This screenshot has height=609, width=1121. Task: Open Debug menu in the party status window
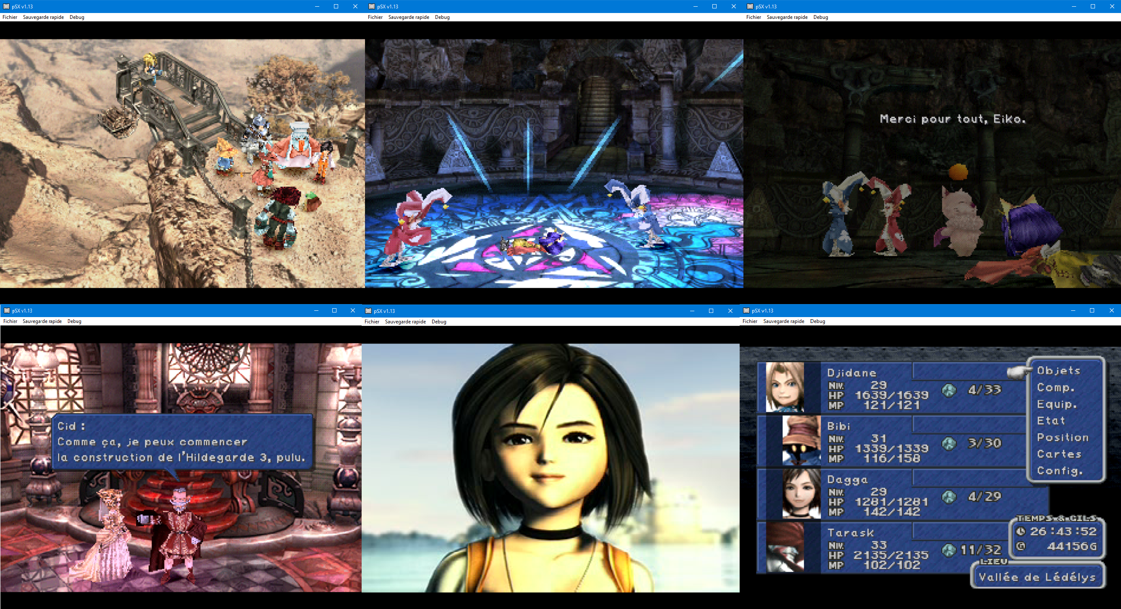point(817,321)
